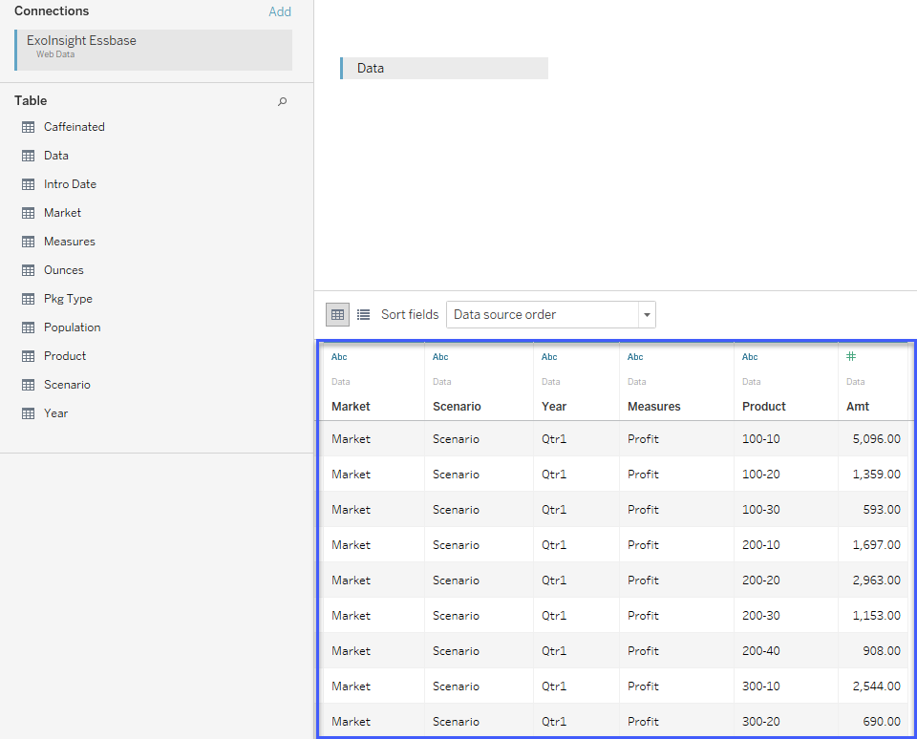Select the ExoInsight Essbase connection

coord(154,50)
